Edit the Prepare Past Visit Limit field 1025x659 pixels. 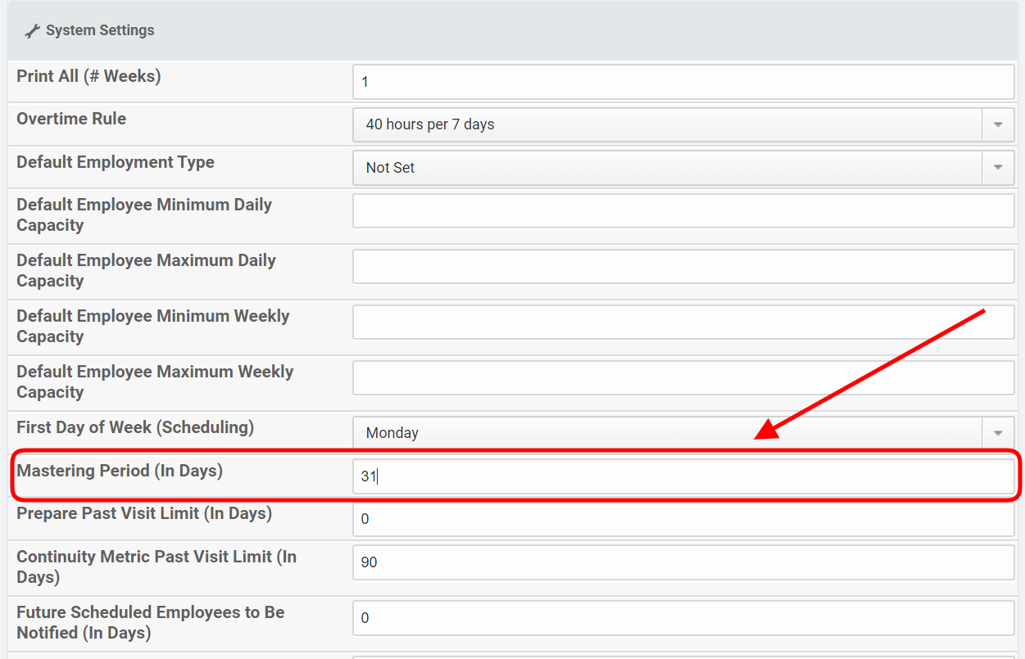tap(683, 519)
